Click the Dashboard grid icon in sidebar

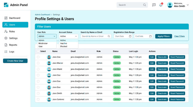pos(6,18)
